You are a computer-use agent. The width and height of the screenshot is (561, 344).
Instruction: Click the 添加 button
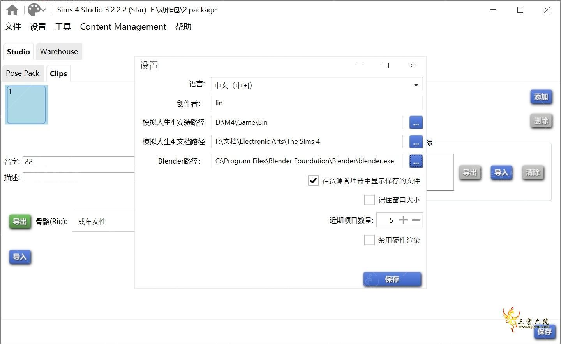(541, 97)
